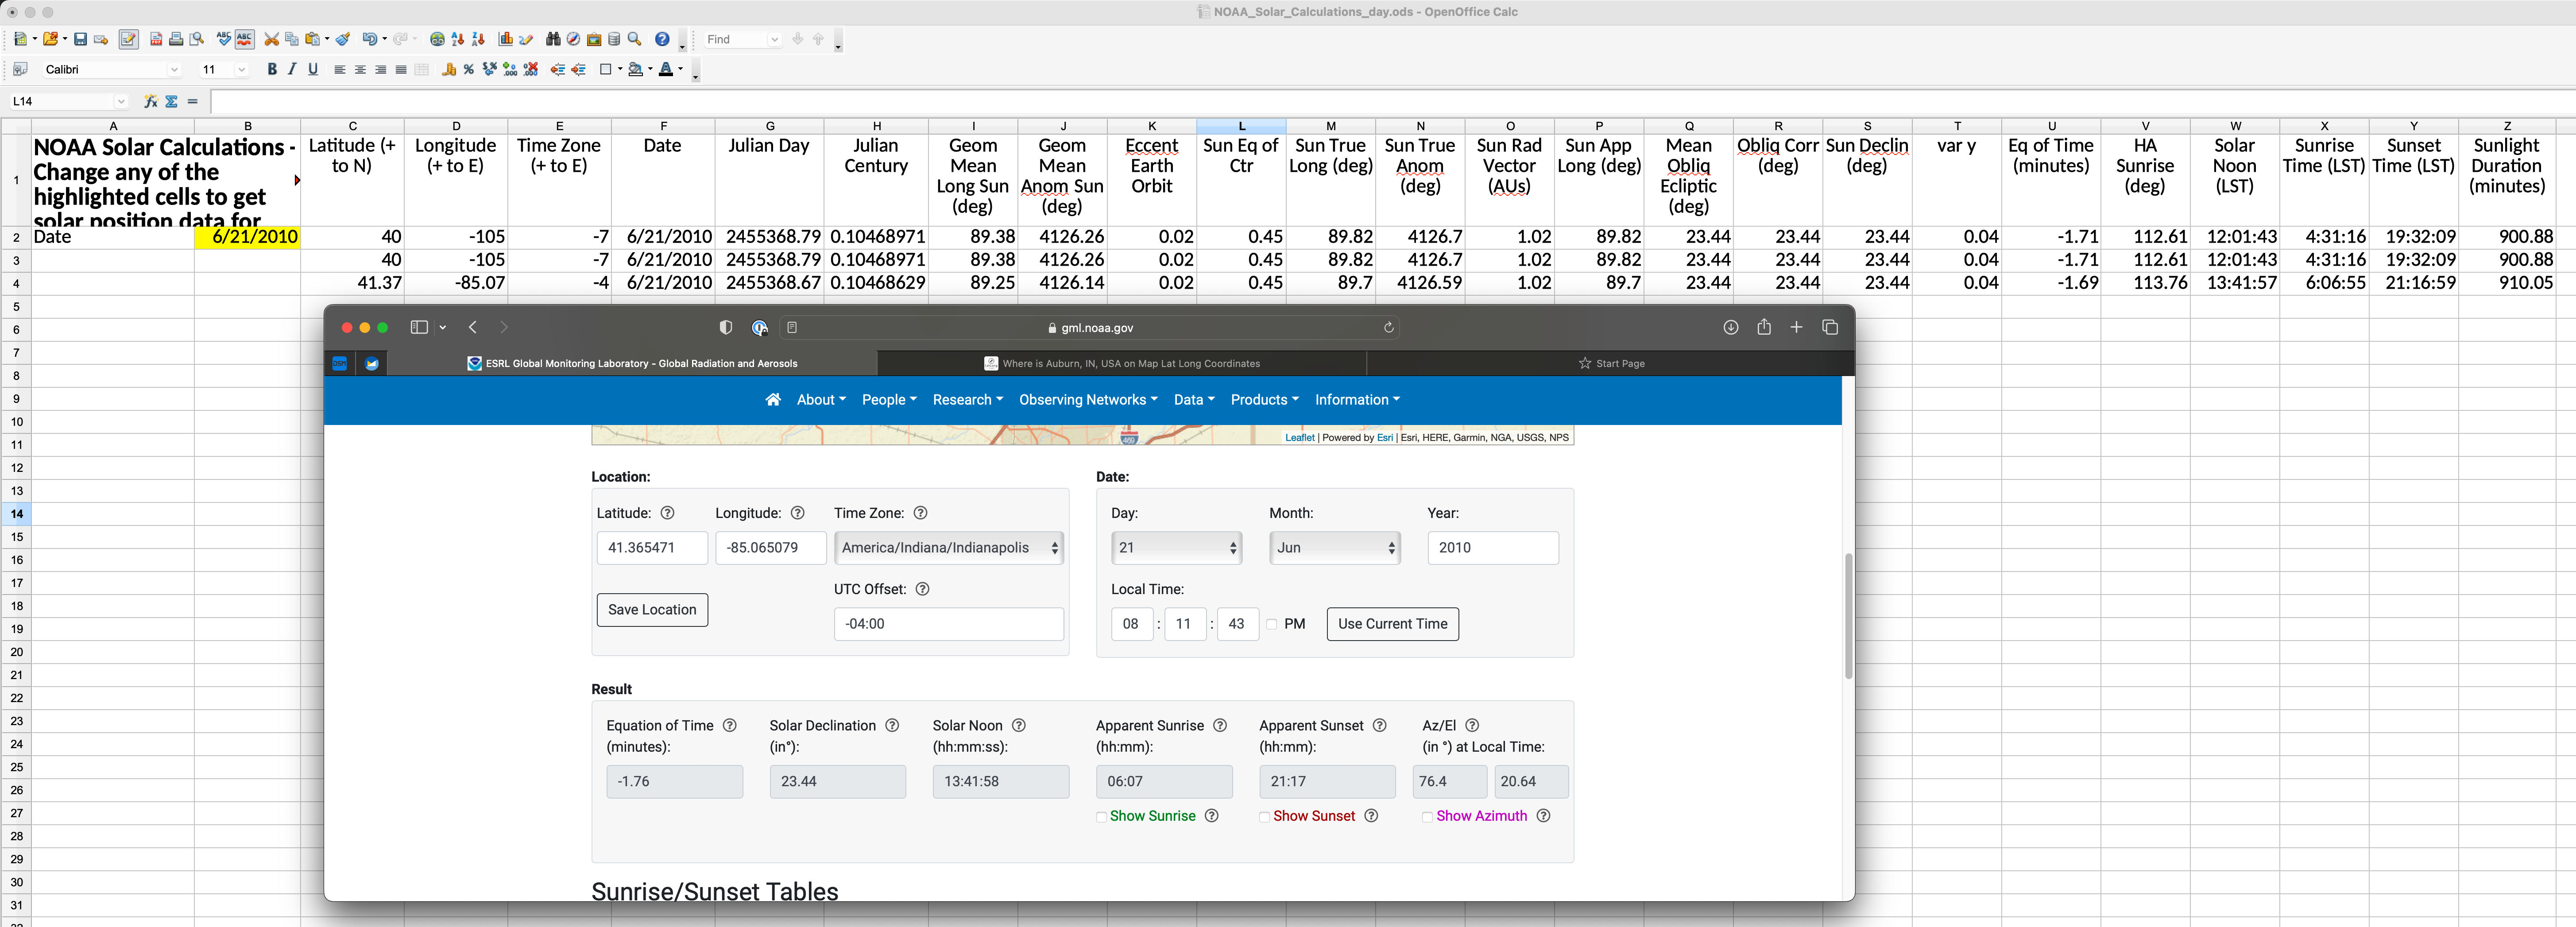This screenshot has width=2576, height=927.
Task: Insert a Chart using chart icon
Action: coord(506,39)
